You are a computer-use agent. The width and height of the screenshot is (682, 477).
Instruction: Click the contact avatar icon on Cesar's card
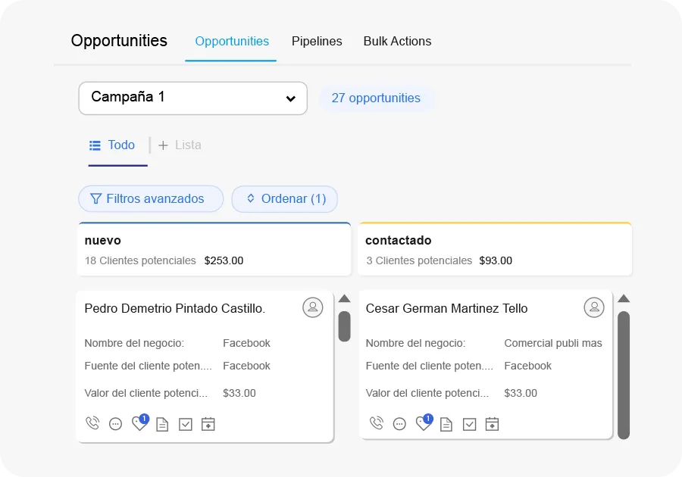tap(593, 307)
